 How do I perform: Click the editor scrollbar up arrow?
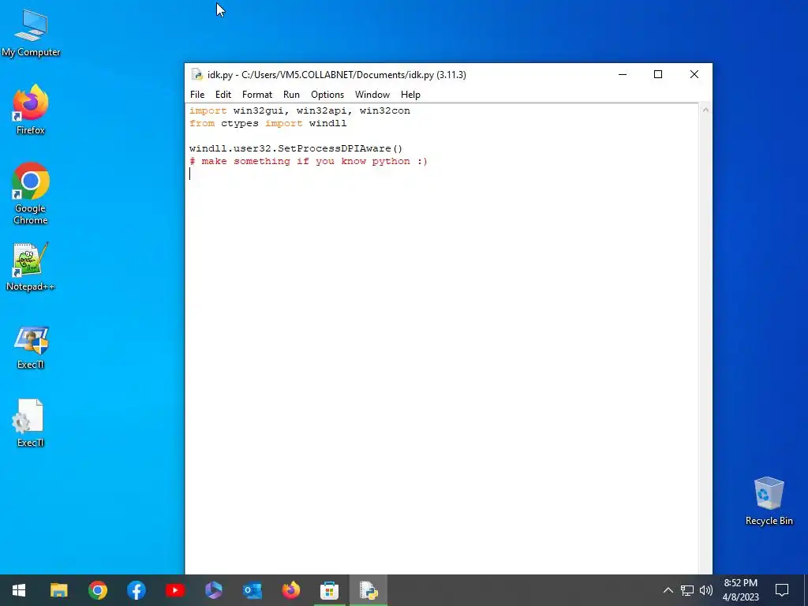[705, 110]
